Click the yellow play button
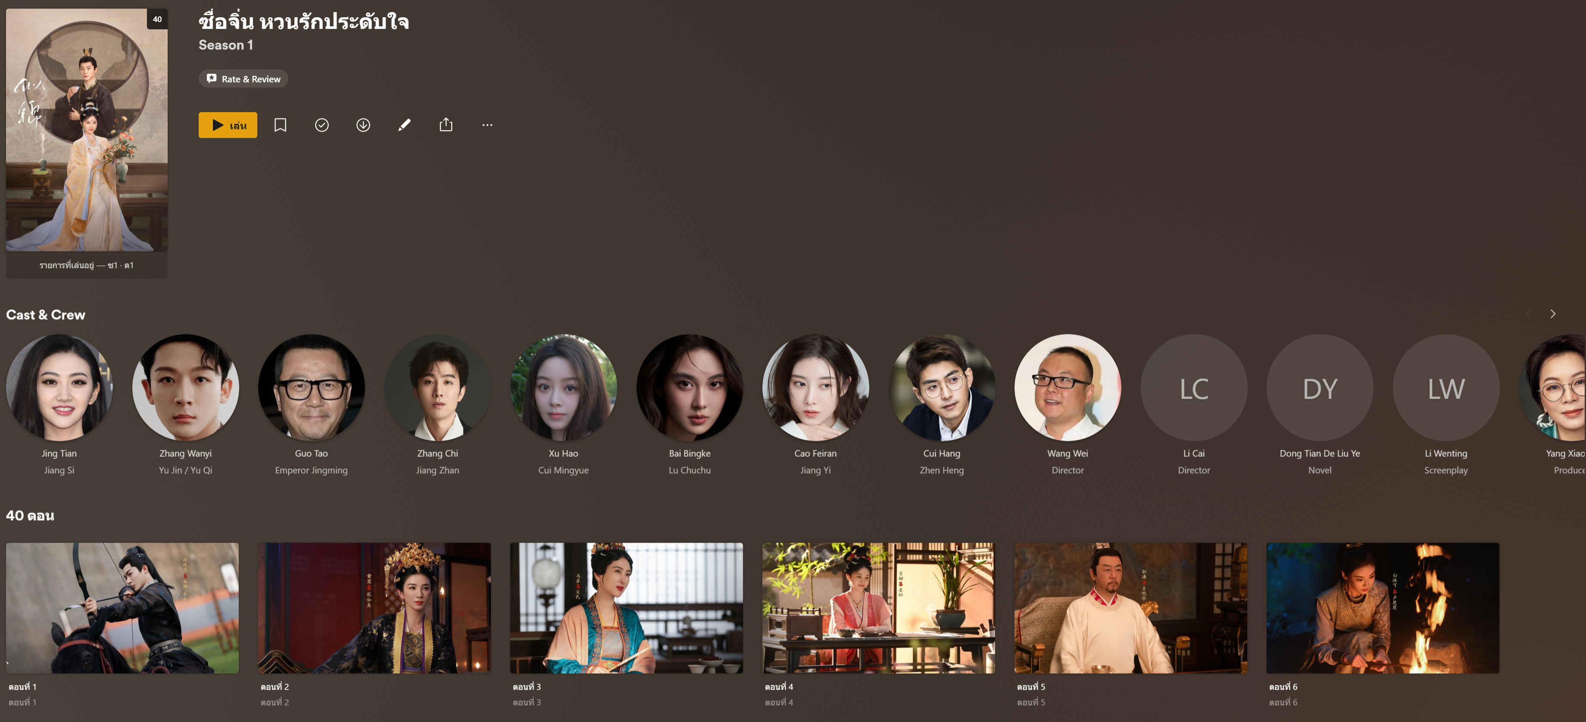The width and height of the screenshot is (1586, 722). pyautogui.click(x=227, y=125)
